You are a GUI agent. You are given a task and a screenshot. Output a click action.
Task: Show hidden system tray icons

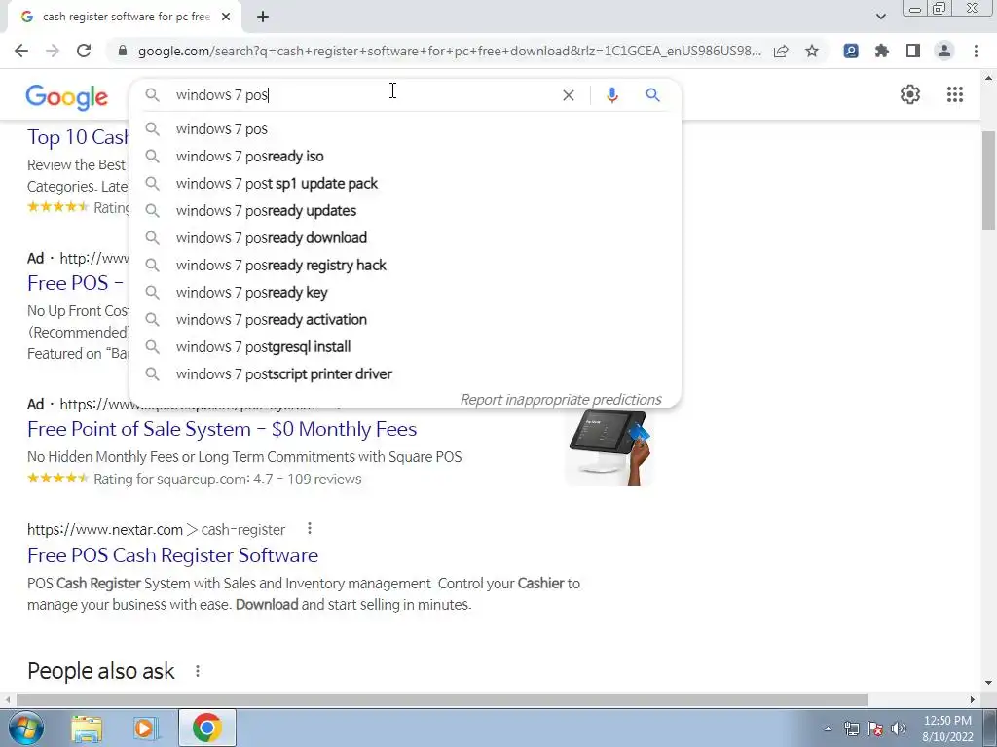pyautogui.click(x=828, y=729)
